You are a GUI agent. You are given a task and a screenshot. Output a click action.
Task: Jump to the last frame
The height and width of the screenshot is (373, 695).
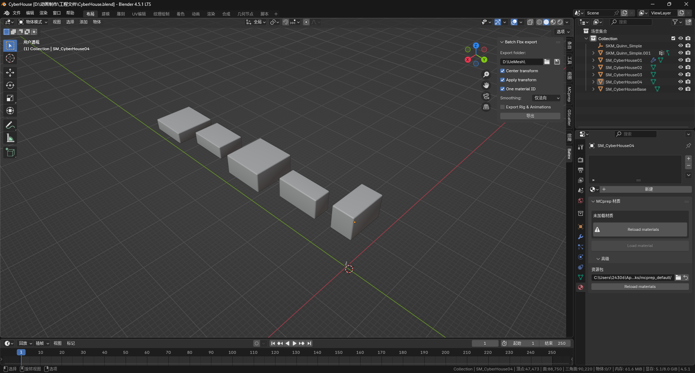pos(309,343)
